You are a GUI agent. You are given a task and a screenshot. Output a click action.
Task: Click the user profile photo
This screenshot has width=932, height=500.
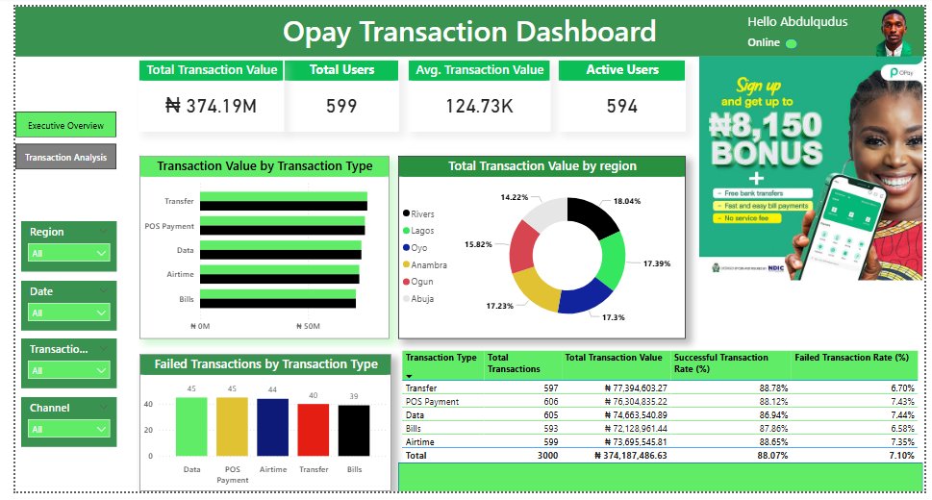[x=894, y=33]
